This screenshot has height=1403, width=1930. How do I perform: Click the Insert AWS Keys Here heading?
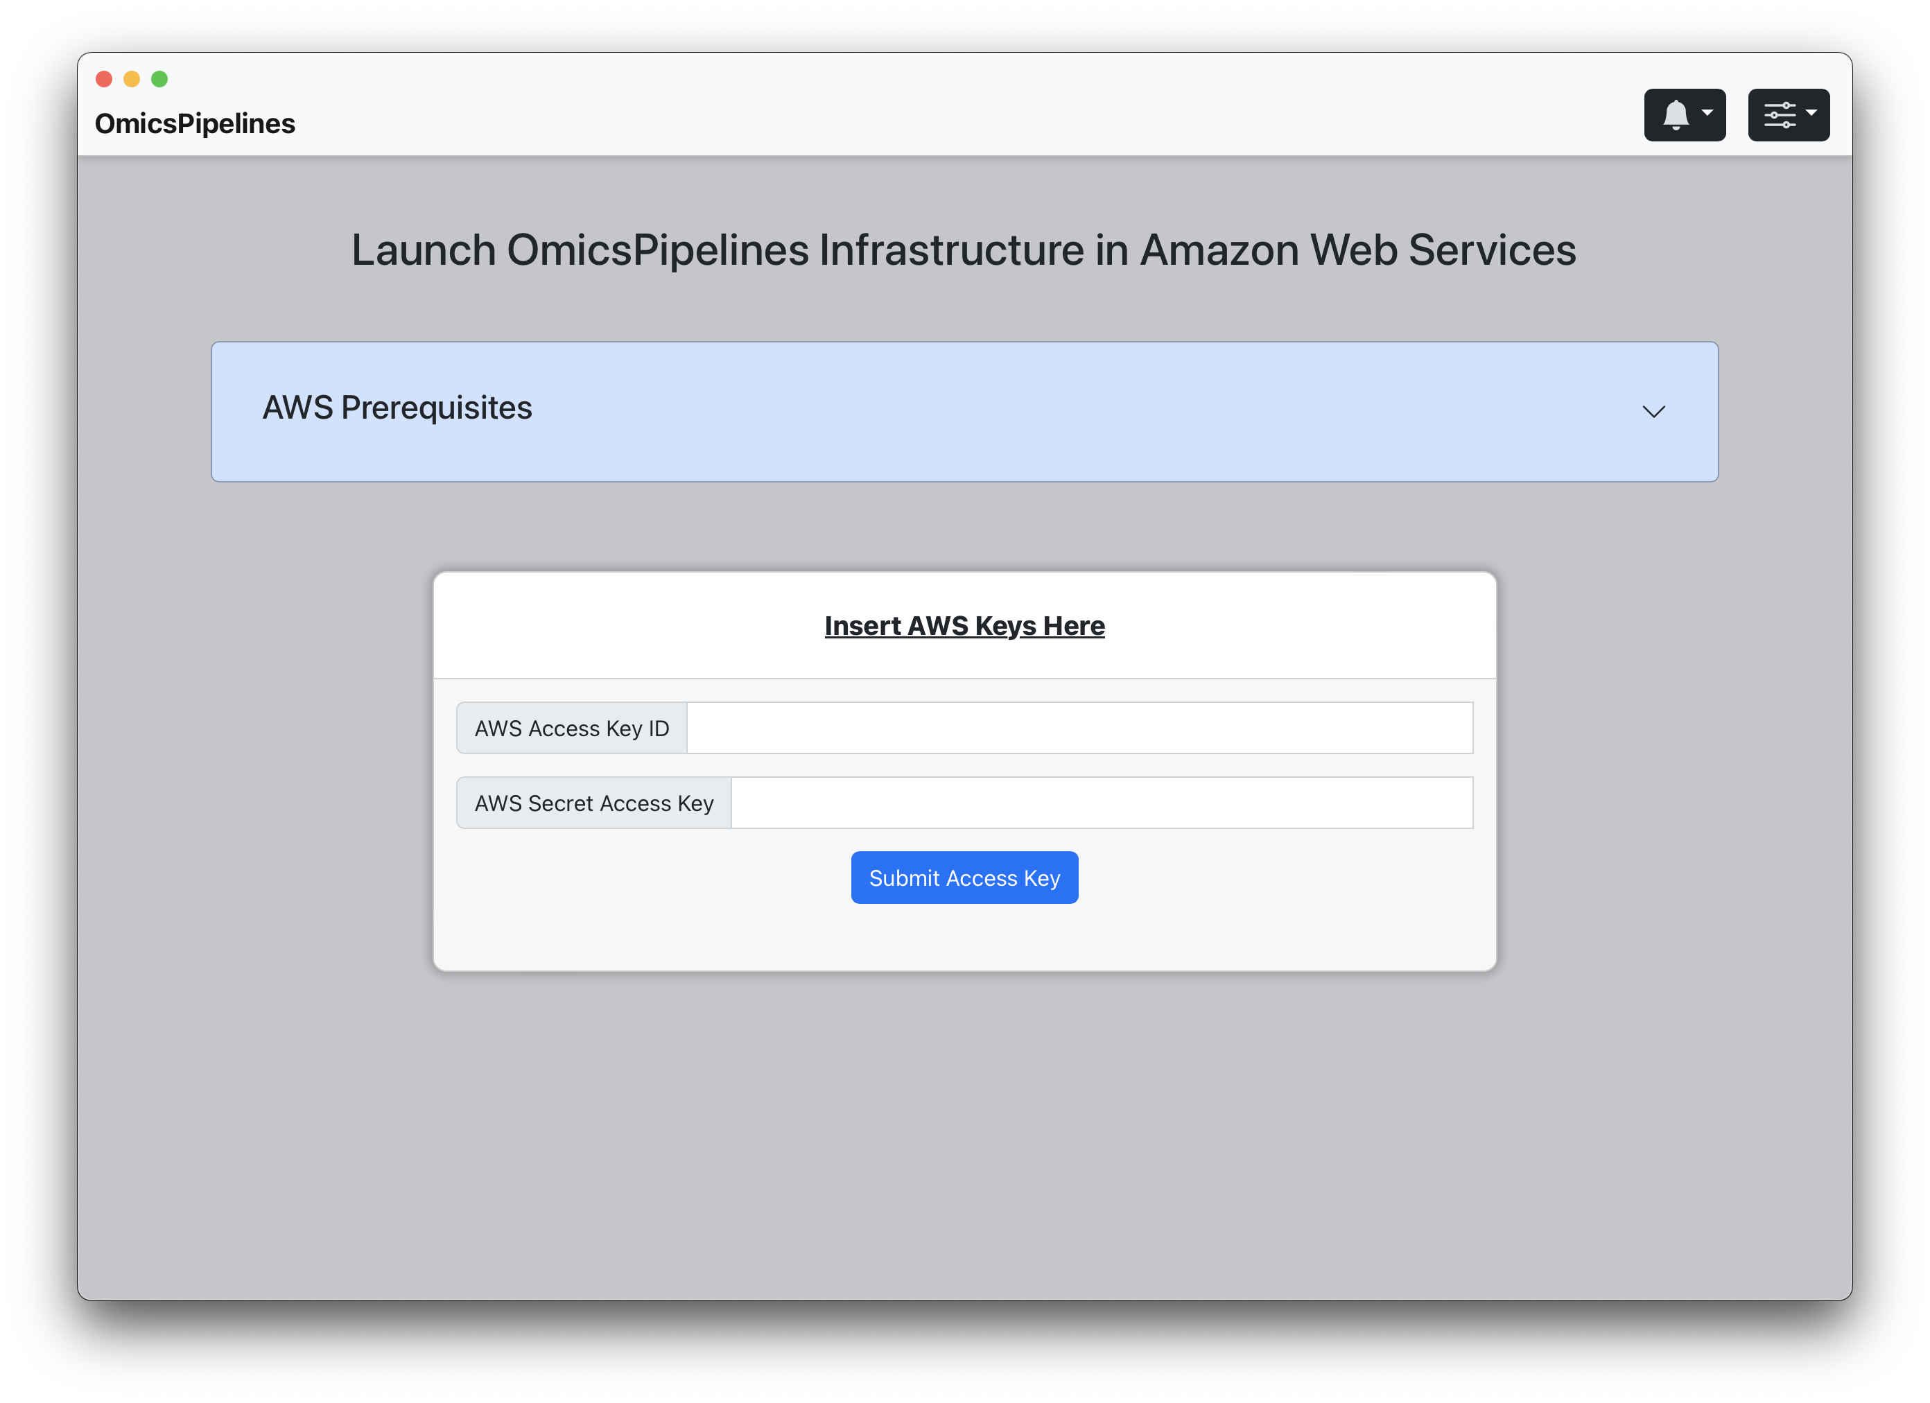click(x=964, y=626)
